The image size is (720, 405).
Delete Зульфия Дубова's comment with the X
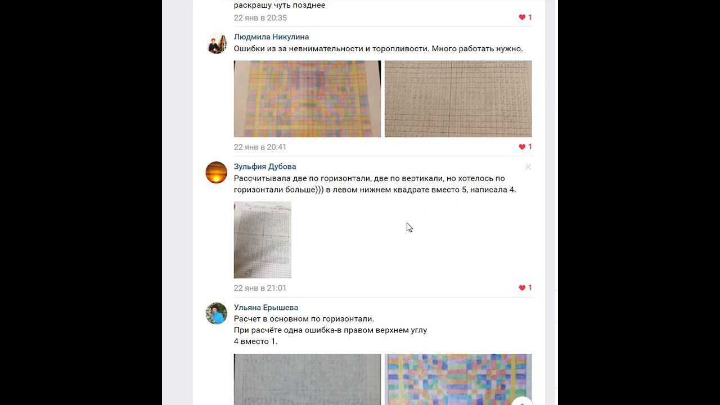pyautogui.click(x=528, y=166)
